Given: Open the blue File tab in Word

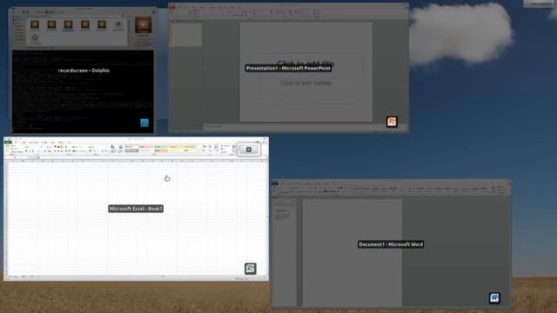Looking at the screenshot, I should 275,183.
